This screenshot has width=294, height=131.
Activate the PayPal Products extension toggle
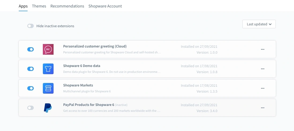tap(31, 108)
